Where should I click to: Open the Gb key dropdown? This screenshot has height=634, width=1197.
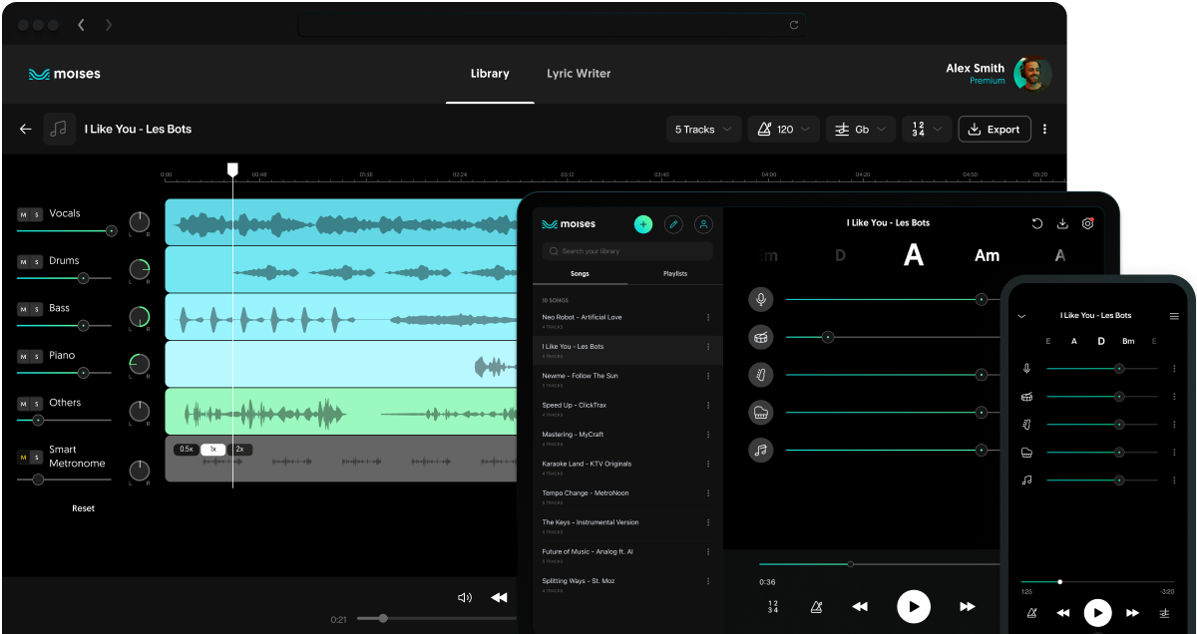[x=859, y=130]
